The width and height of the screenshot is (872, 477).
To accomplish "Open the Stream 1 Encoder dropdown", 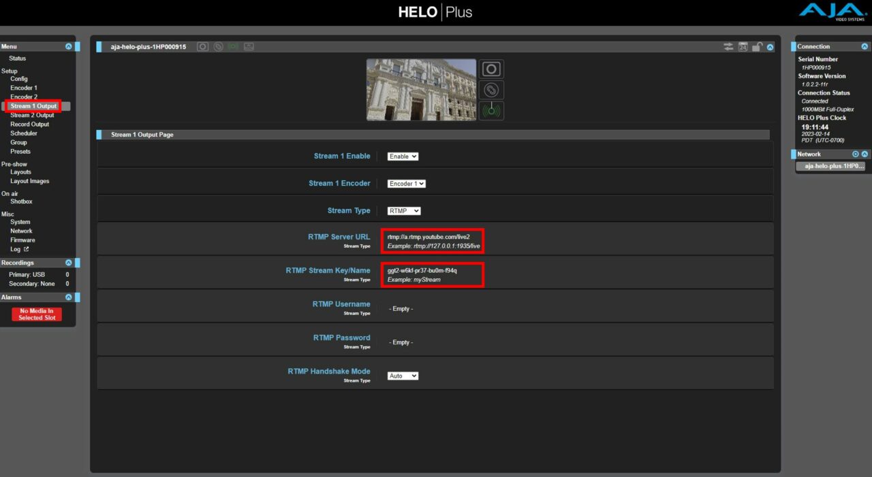I will pyautogui.click(x=406, y=184).
